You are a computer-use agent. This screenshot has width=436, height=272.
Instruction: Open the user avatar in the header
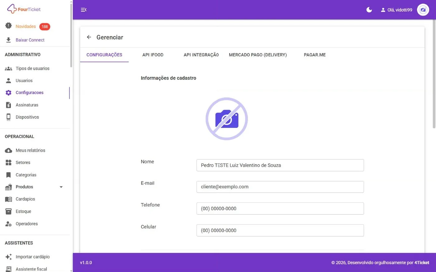tap(423, 10)
